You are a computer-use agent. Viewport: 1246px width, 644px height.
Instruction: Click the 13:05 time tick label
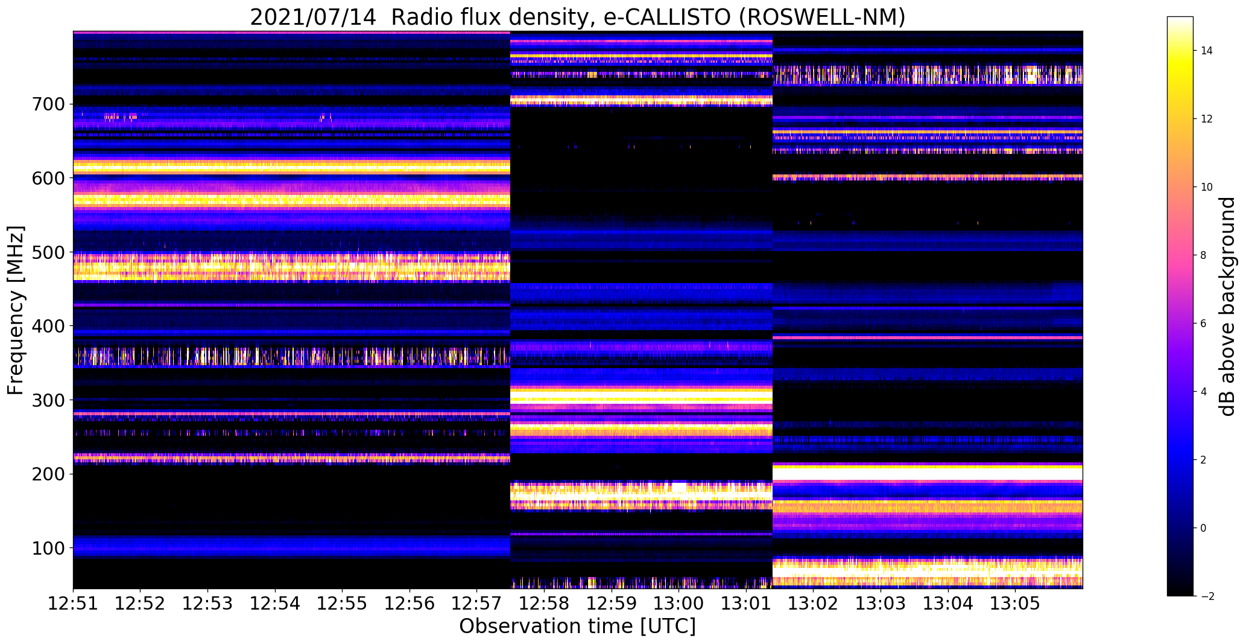(1016, 603)
